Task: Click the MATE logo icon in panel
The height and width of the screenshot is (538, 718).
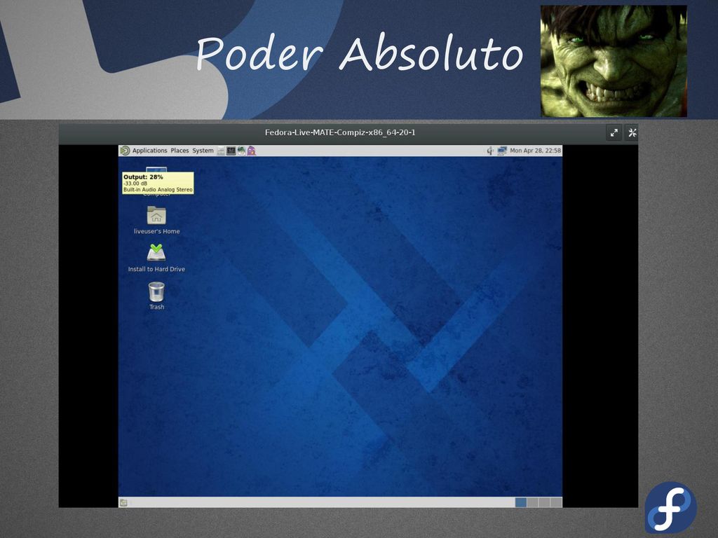Action: (125, 151)
